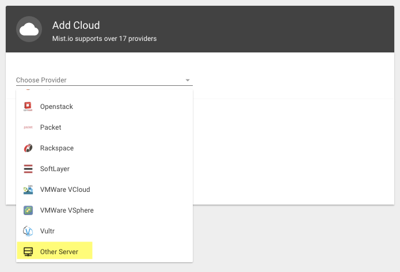The width and height of the screenshot is (400, 272).
Task: Select Openstack from provider list
Action: point(104,107)
